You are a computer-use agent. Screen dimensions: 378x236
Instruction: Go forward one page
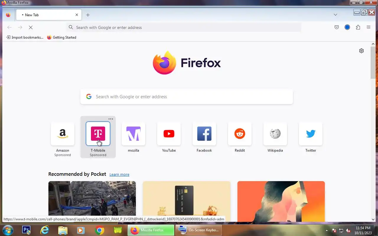20,27
